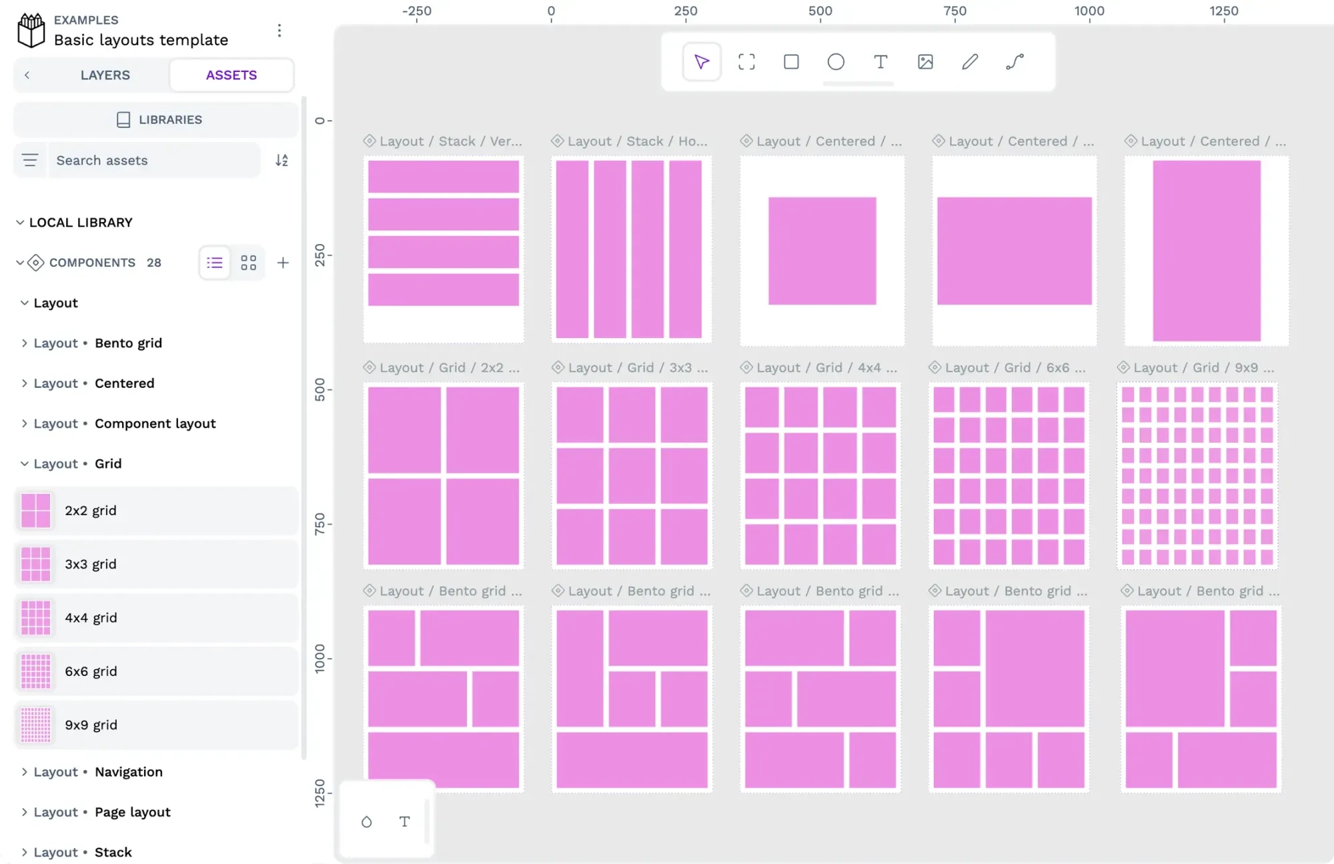
Task: Select the 6x6 grid component
Action: click(156, 671)
